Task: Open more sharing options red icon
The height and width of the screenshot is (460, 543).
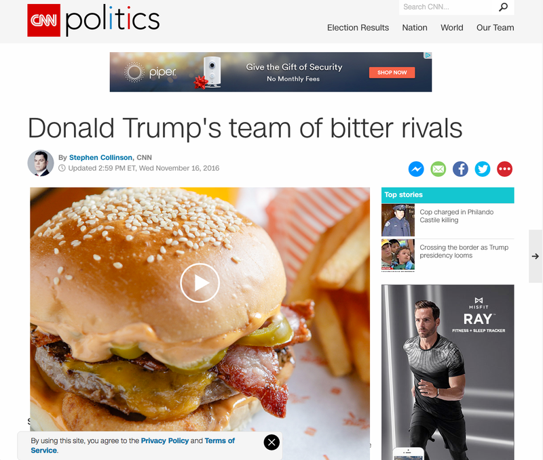Action: pos(504,169)
